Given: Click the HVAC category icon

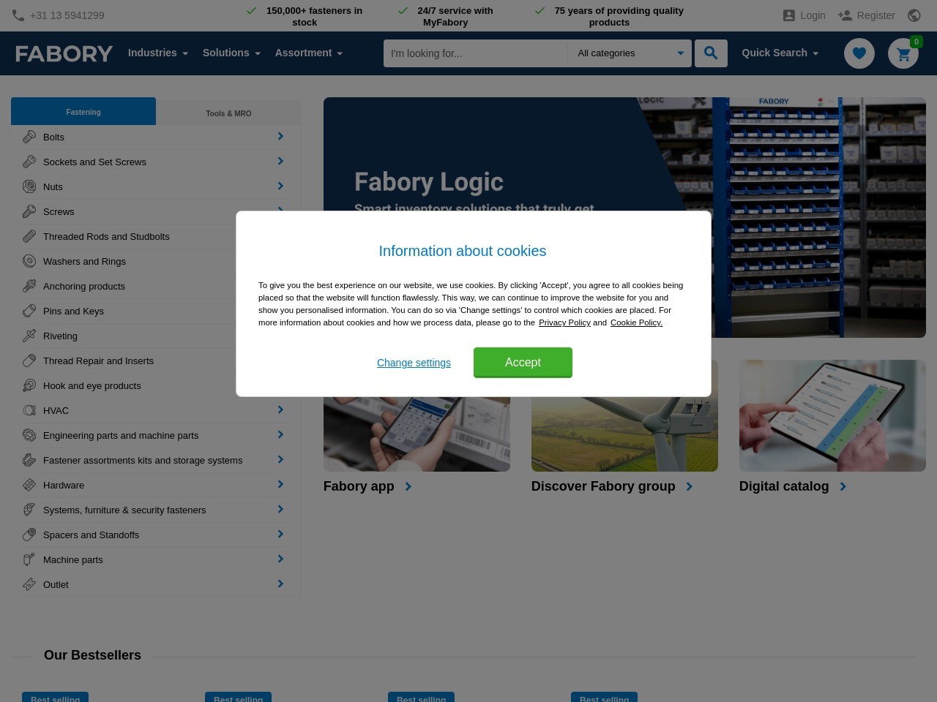Looking at the screenshot, I should (x=29, y=410).
